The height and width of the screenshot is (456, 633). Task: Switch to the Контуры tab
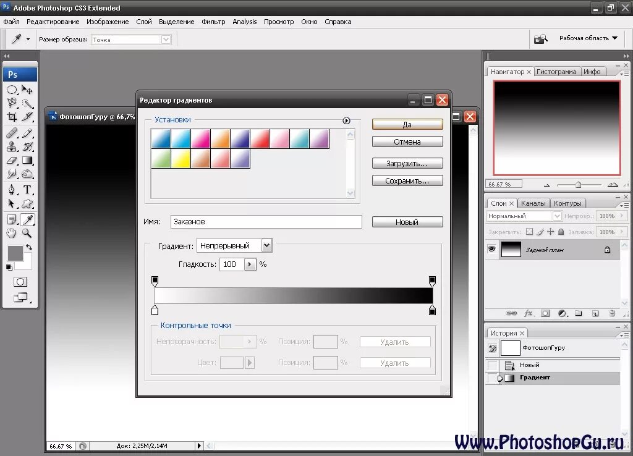567,203
